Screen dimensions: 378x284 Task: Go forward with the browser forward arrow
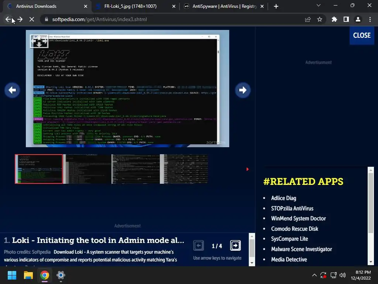[20, 19]
